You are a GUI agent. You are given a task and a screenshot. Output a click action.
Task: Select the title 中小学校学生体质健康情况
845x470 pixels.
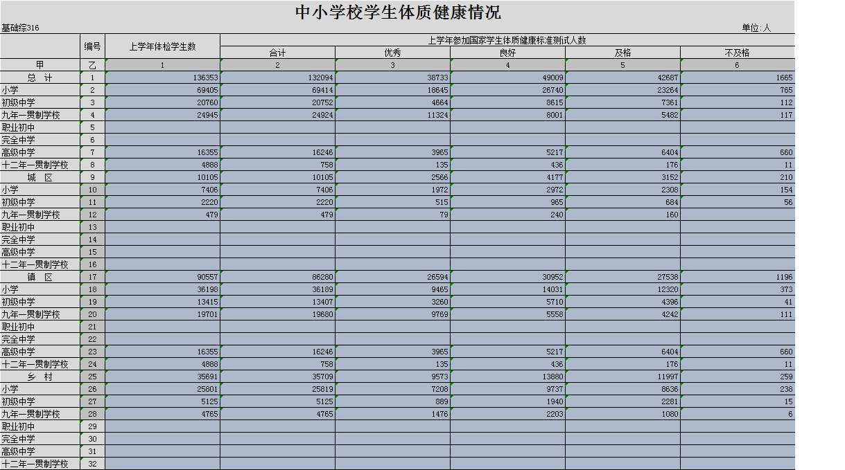click(x=397, y=12)
